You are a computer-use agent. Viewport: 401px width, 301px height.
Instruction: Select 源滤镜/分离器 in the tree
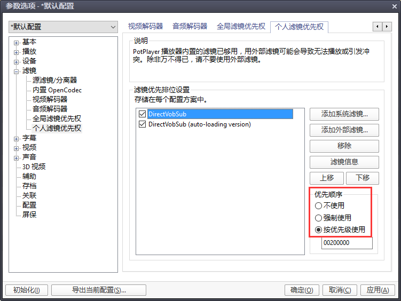coord(54,80)
